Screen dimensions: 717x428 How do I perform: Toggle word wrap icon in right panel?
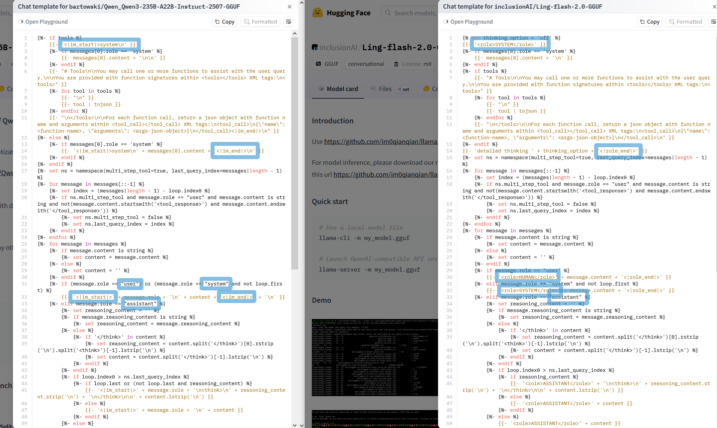pos(713,22)
